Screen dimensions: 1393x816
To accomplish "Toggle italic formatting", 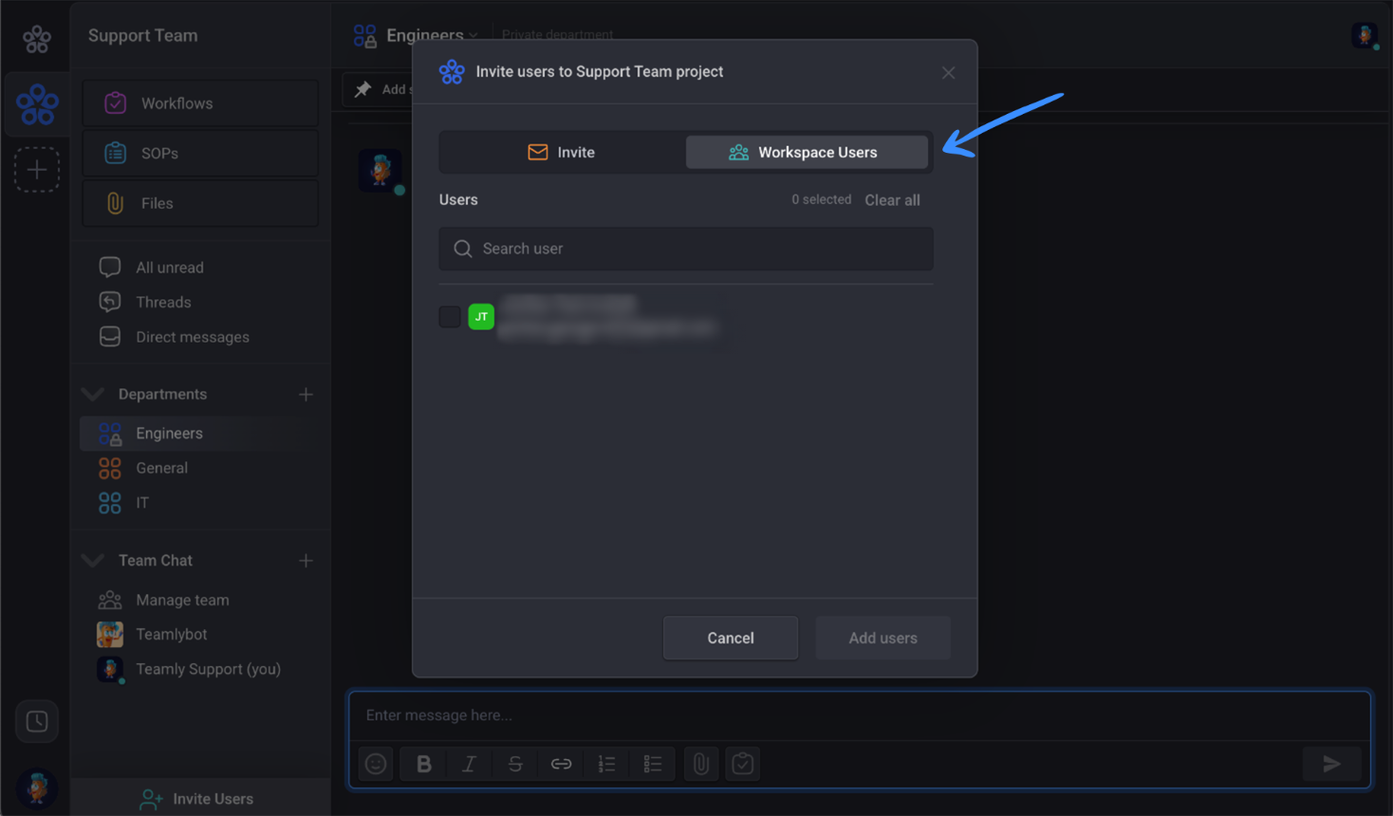I will point(470,764).
